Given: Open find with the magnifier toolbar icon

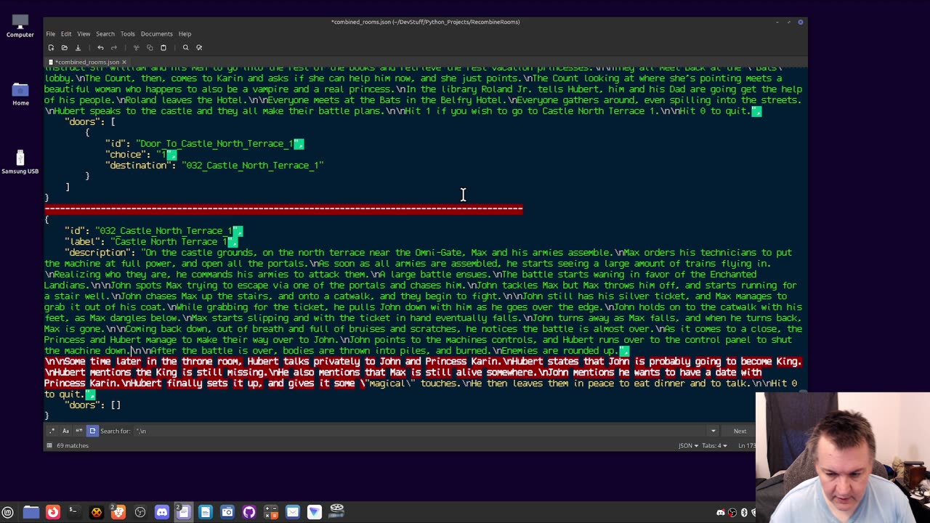Looking at the screenshot, I should coord(185,48).
